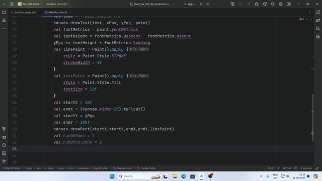Open the Running Devices side panel icon
The height and width of the screenshot is (181, 322).
coord(318,37)
